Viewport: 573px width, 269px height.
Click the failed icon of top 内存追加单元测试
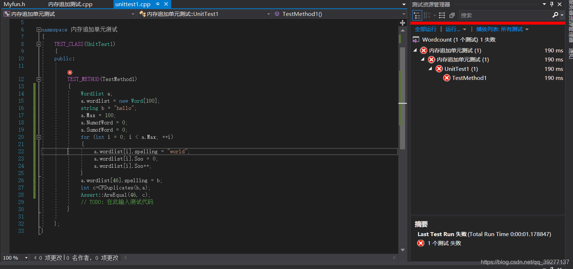(424, 50)
